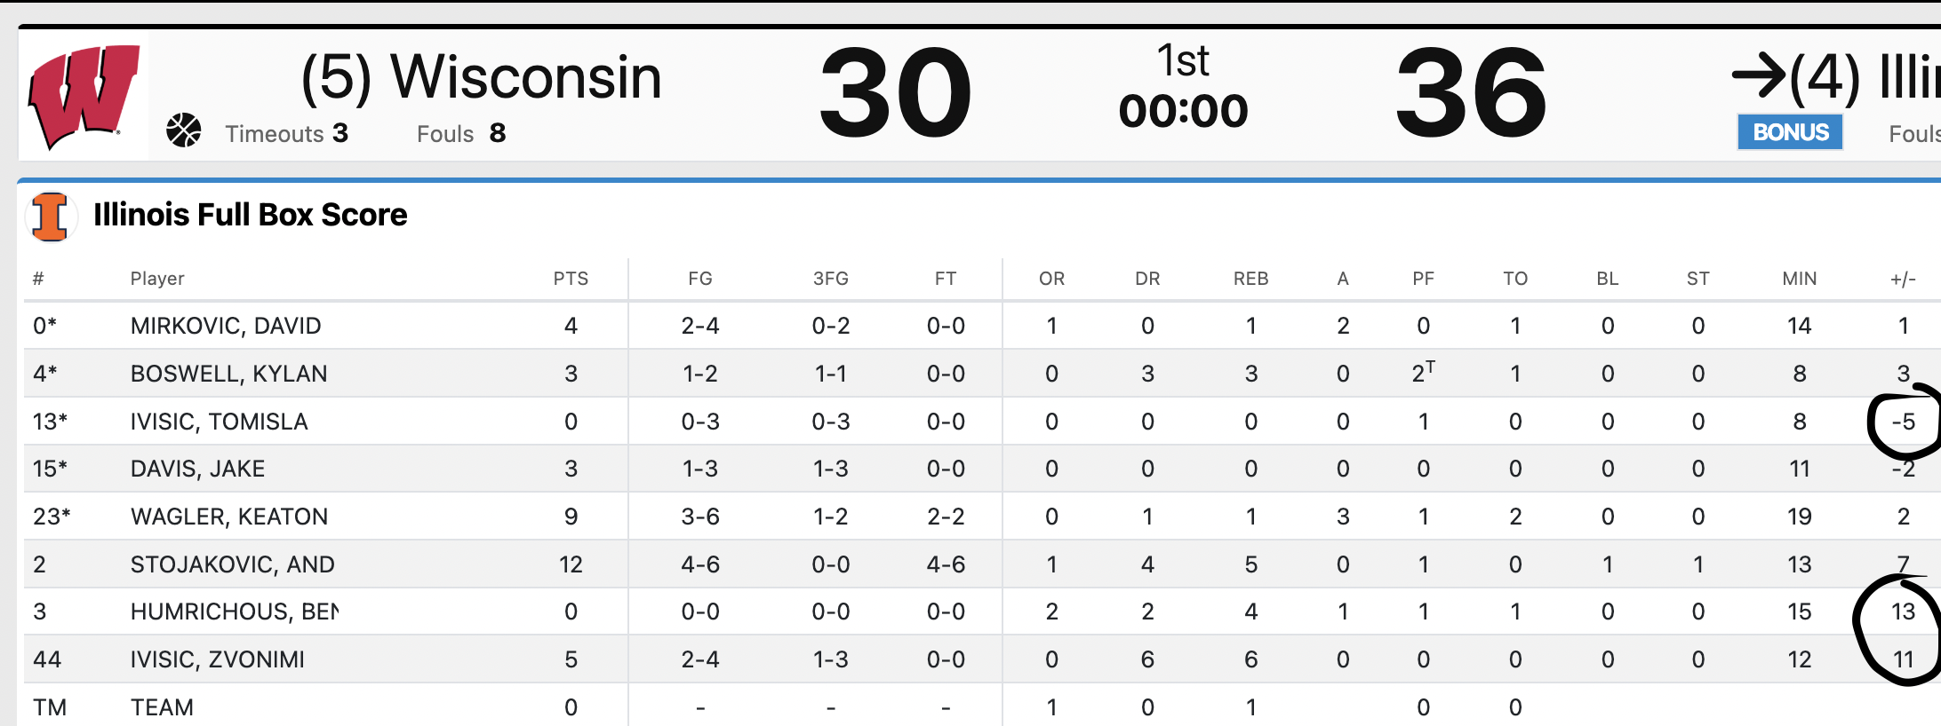Click the BONUS indicator badge
The width and height of the screenshot is (1941, 726).
[1790, 132]
